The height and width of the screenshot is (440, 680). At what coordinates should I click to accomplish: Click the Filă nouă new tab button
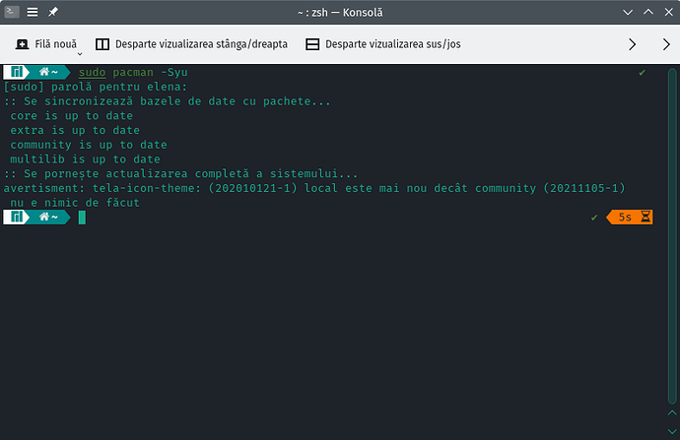(46, 44)
